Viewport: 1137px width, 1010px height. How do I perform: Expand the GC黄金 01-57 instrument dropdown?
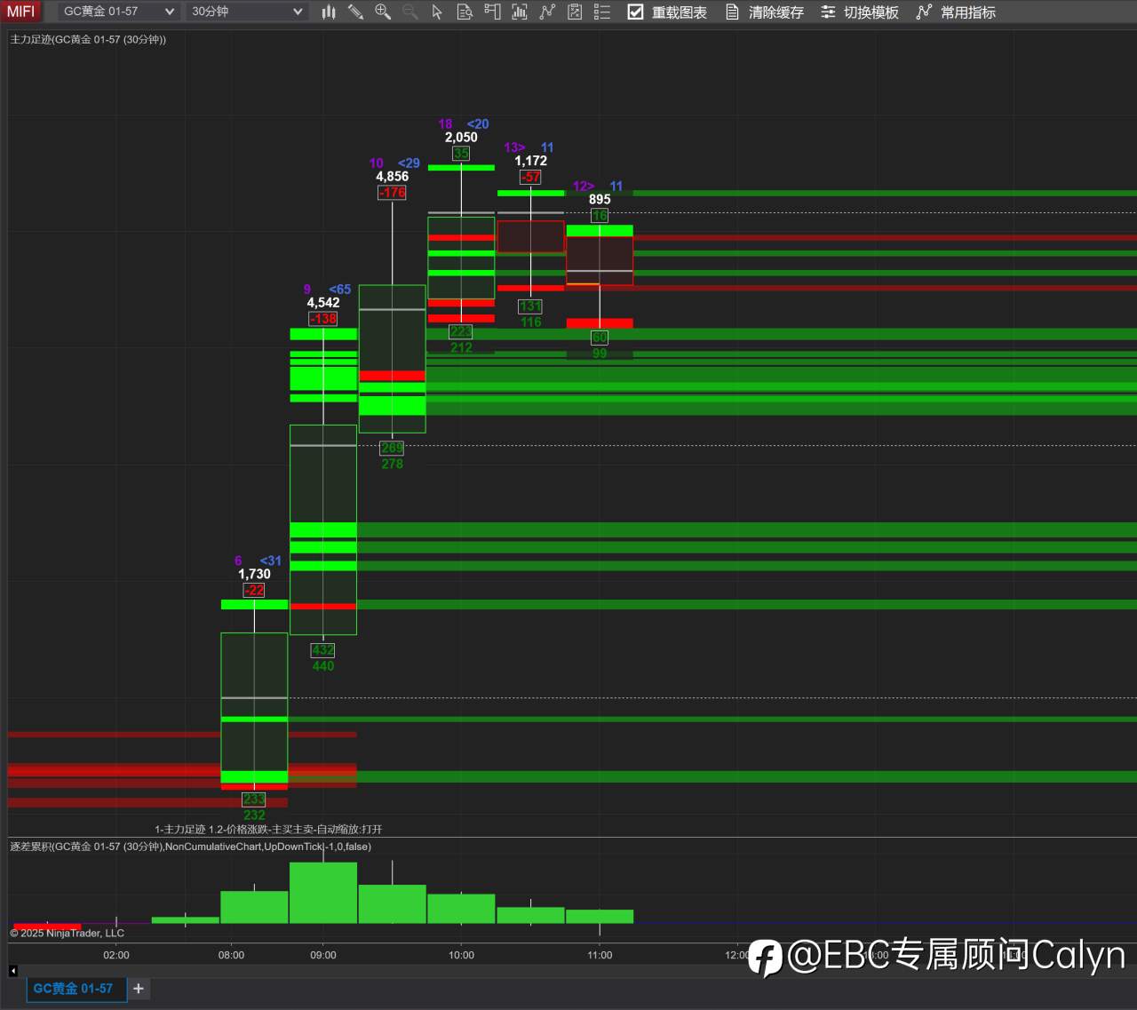(x=118, y=12)
